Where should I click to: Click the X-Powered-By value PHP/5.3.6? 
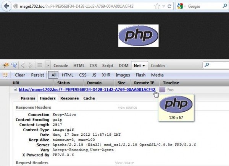[x=63, y=155]
